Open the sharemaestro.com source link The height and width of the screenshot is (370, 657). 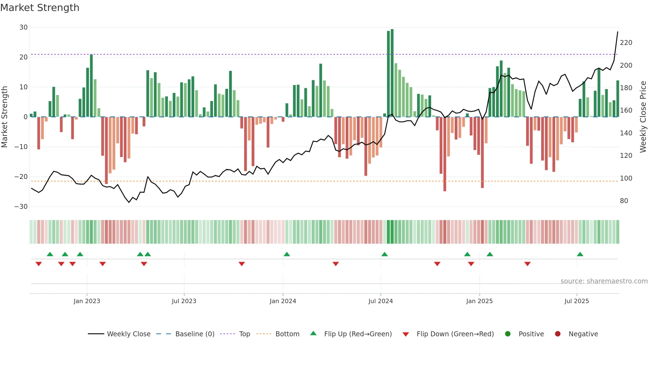click(x=604, y=281)
